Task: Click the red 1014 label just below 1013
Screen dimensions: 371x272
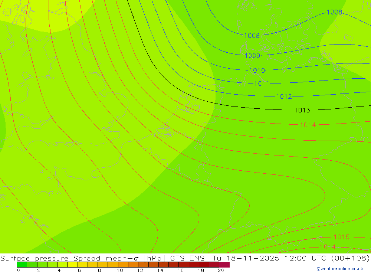Action: pos(308,125)
